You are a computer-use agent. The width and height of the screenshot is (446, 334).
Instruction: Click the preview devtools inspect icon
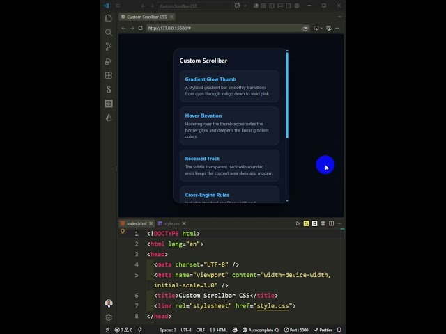[x=328, y=28]
